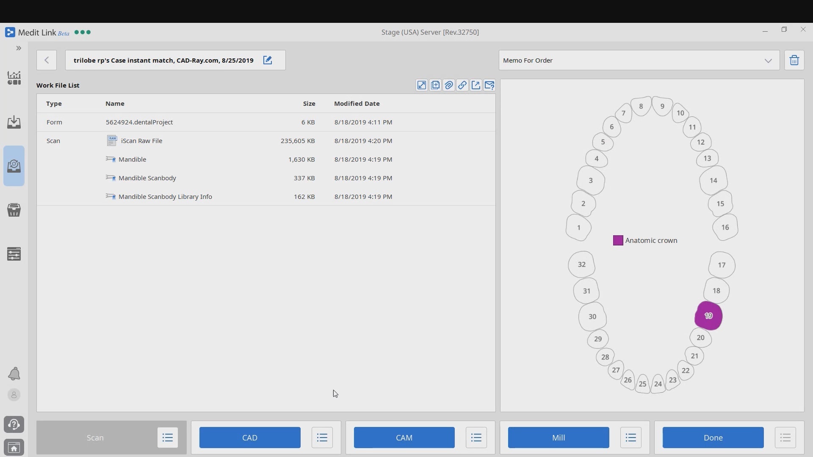813x457 pixels.
Task: Open the CAD list menu icon
Action: click(x=322, y=438)
